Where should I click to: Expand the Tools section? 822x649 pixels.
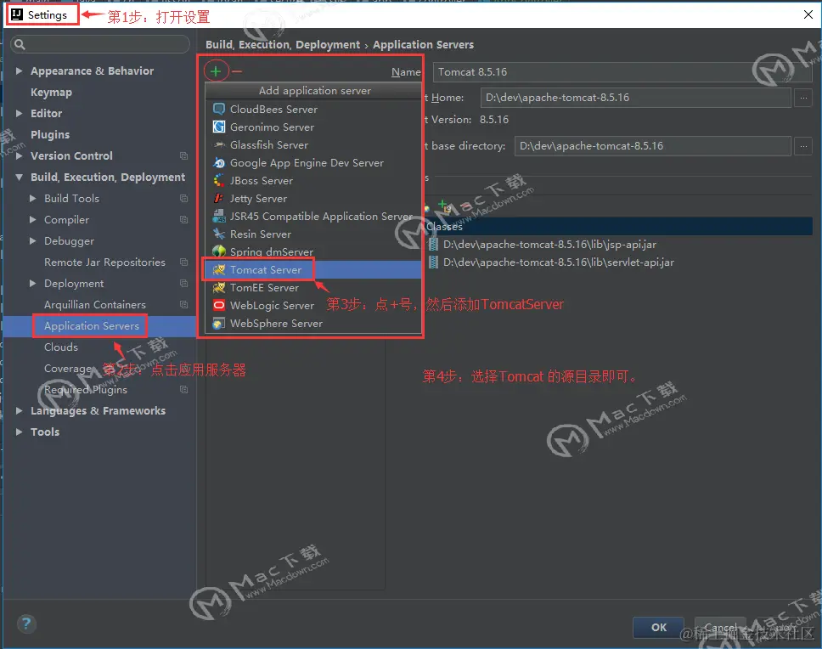click(19, 432)
